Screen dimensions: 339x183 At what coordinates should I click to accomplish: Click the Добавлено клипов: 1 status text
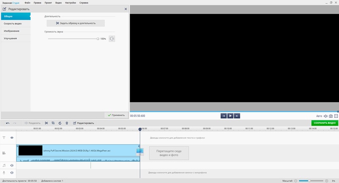coord(52,181)
